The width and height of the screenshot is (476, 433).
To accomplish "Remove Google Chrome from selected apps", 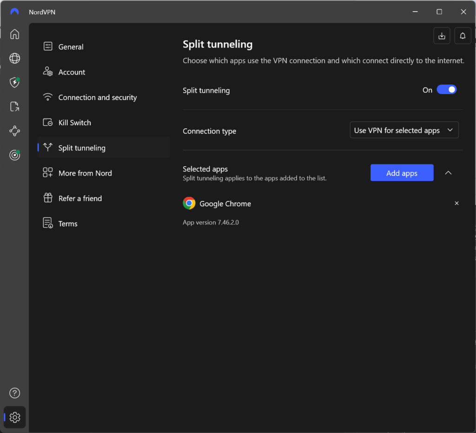I will pos(456,203).
